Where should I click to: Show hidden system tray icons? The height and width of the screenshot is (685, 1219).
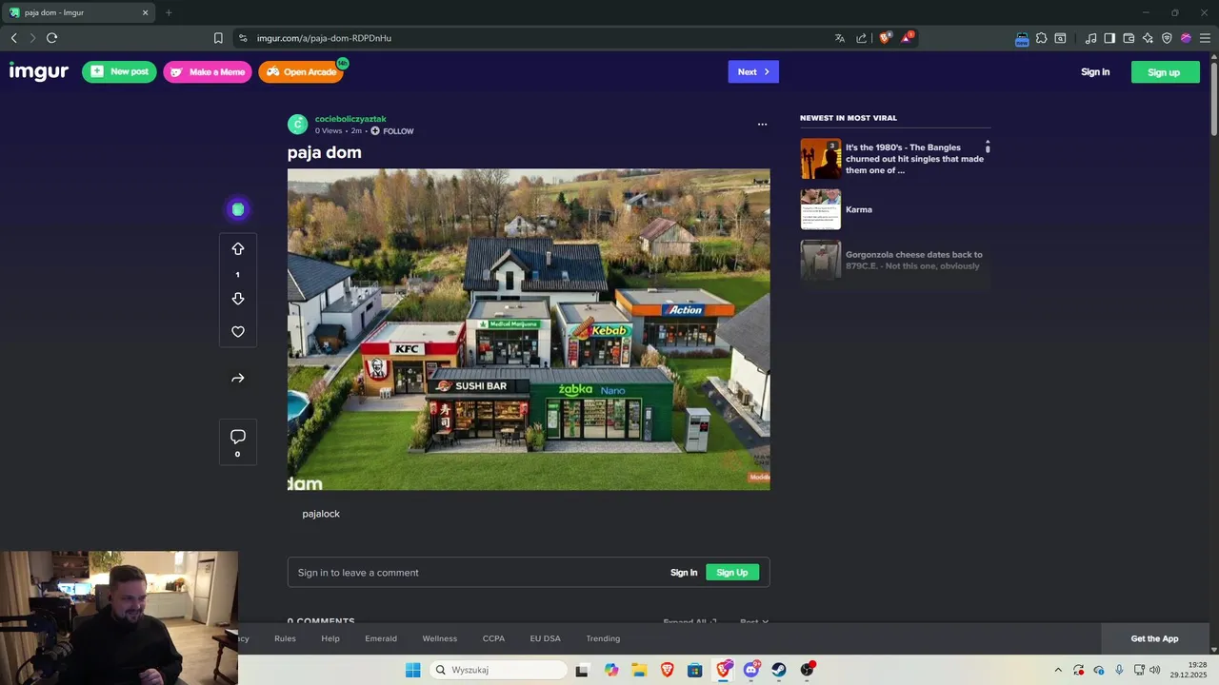pos(1057,670)
